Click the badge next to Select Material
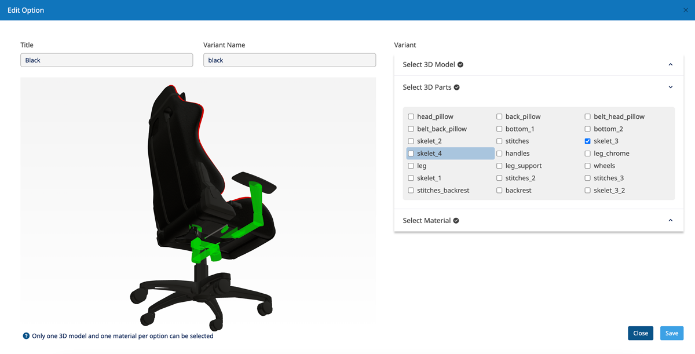Viewport: 695px width, 354px height. 456,220
